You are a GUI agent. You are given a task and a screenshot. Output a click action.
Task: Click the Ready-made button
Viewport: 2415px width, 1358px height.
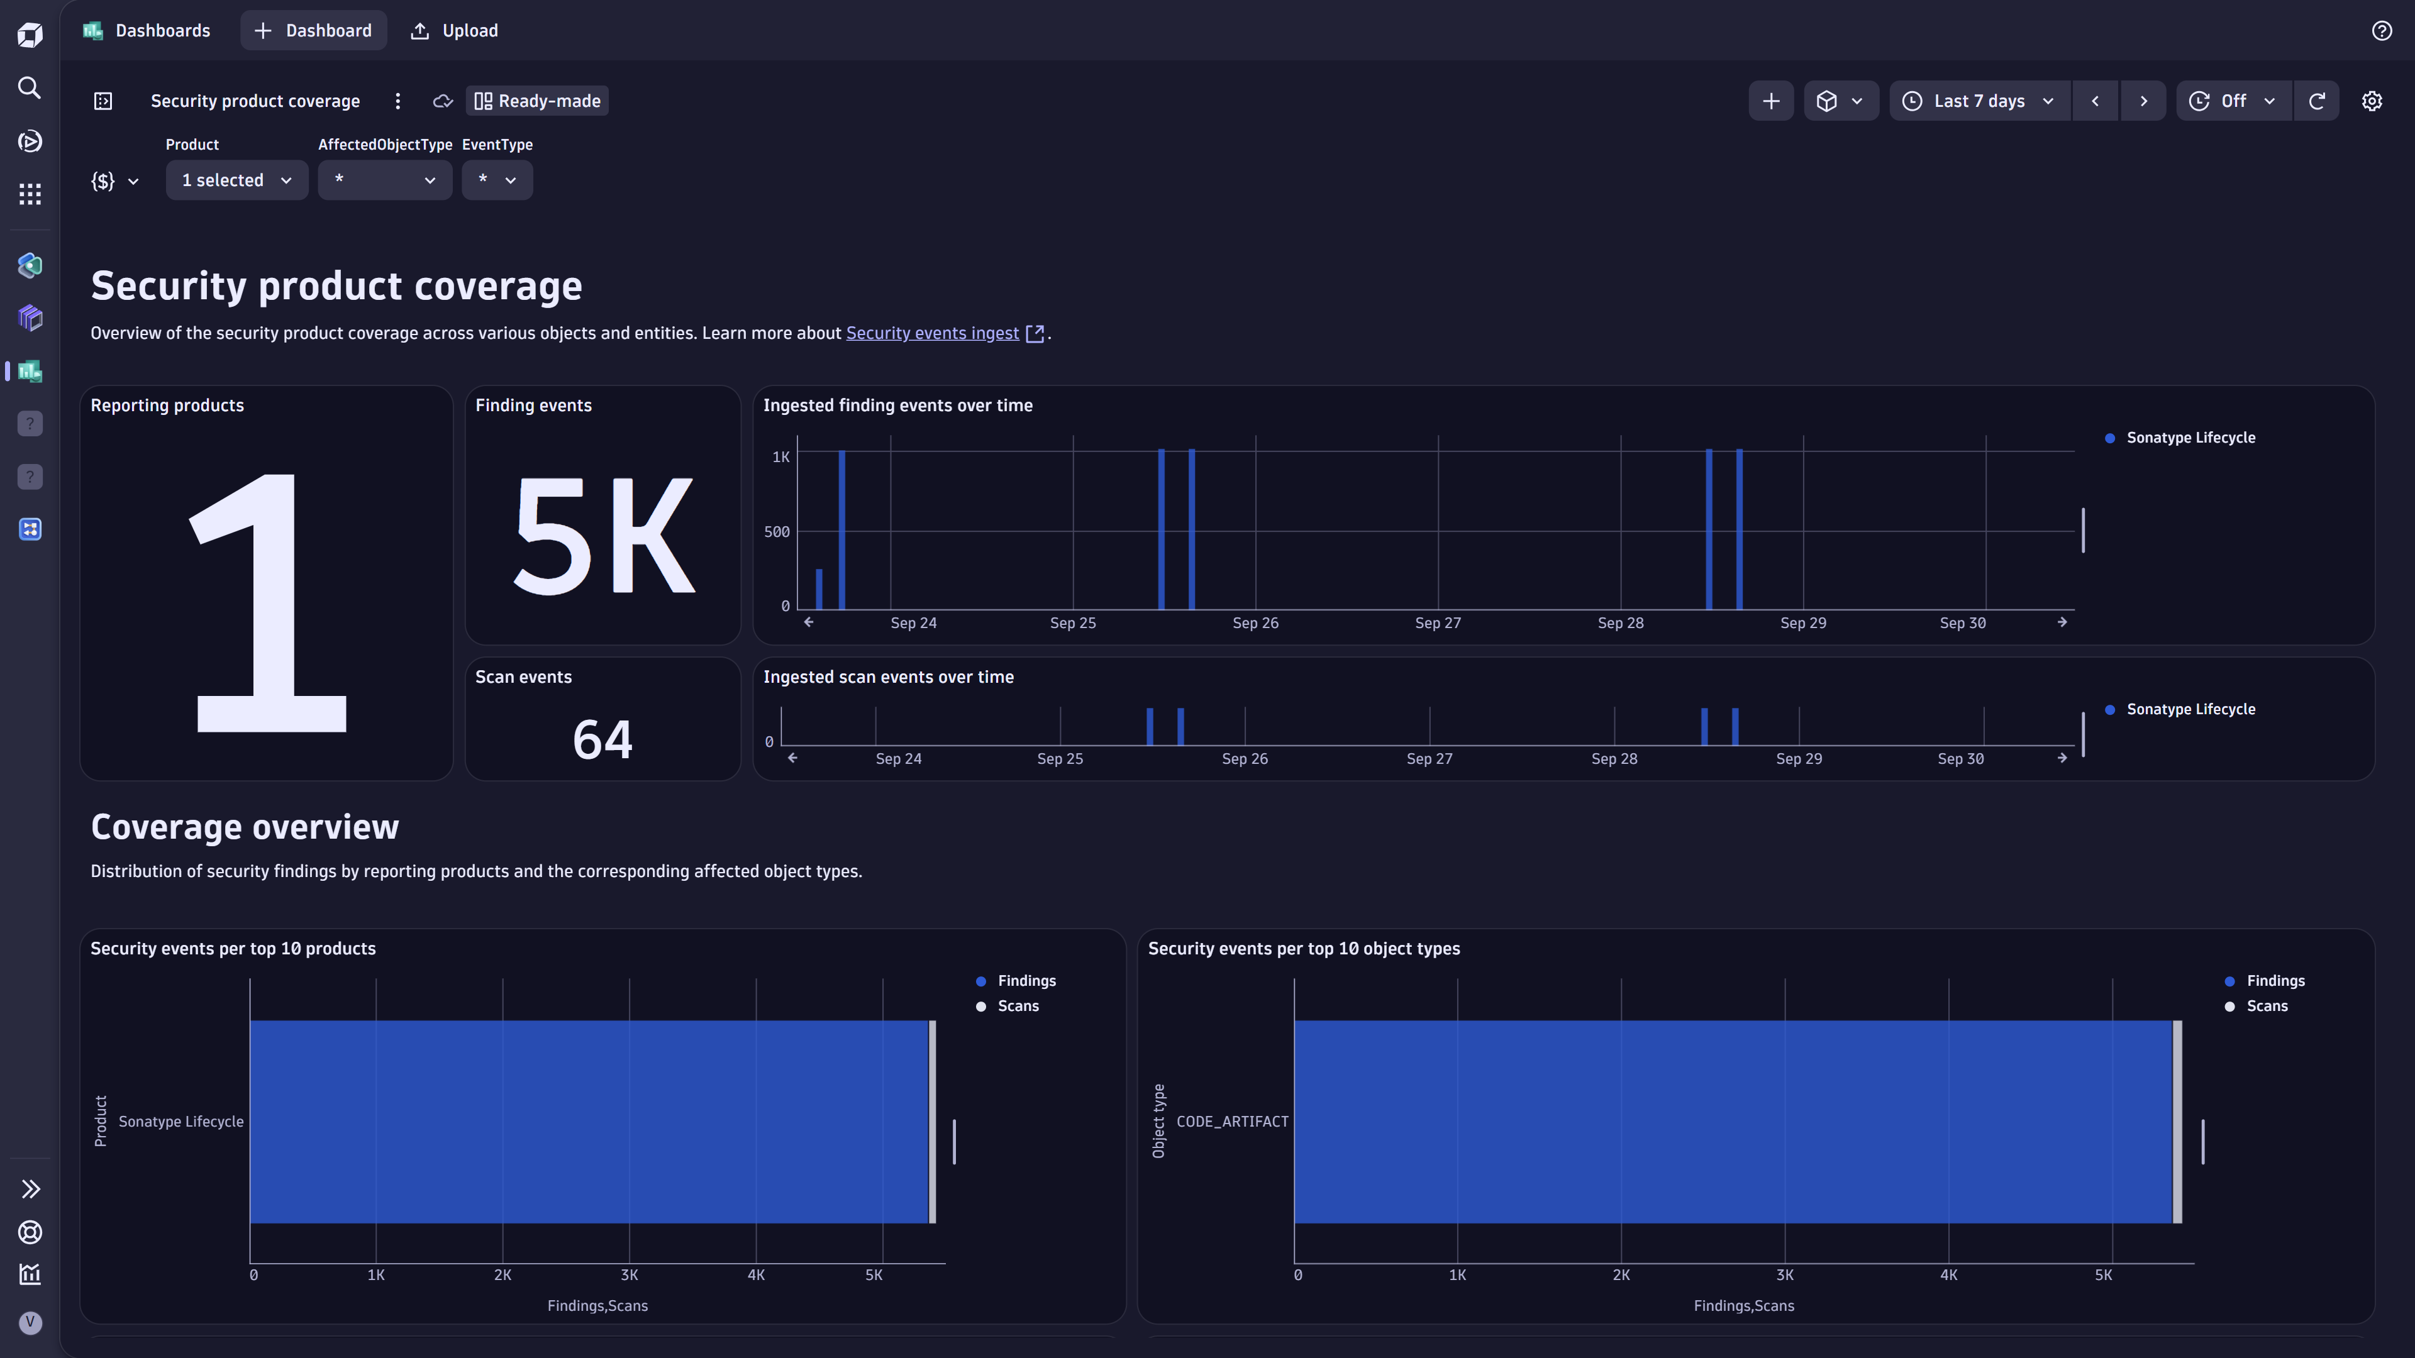(536, 101)
